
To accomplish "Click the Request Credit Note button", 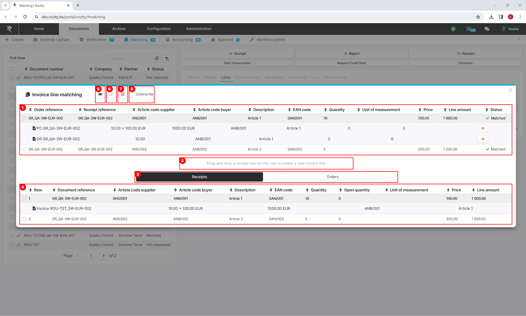I will click(x=351, y=63).
